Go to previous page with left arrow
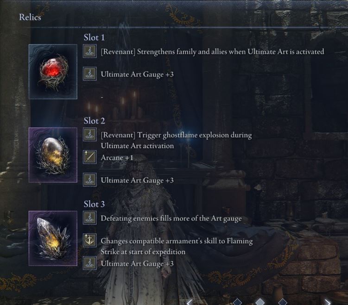 (190, 302)
